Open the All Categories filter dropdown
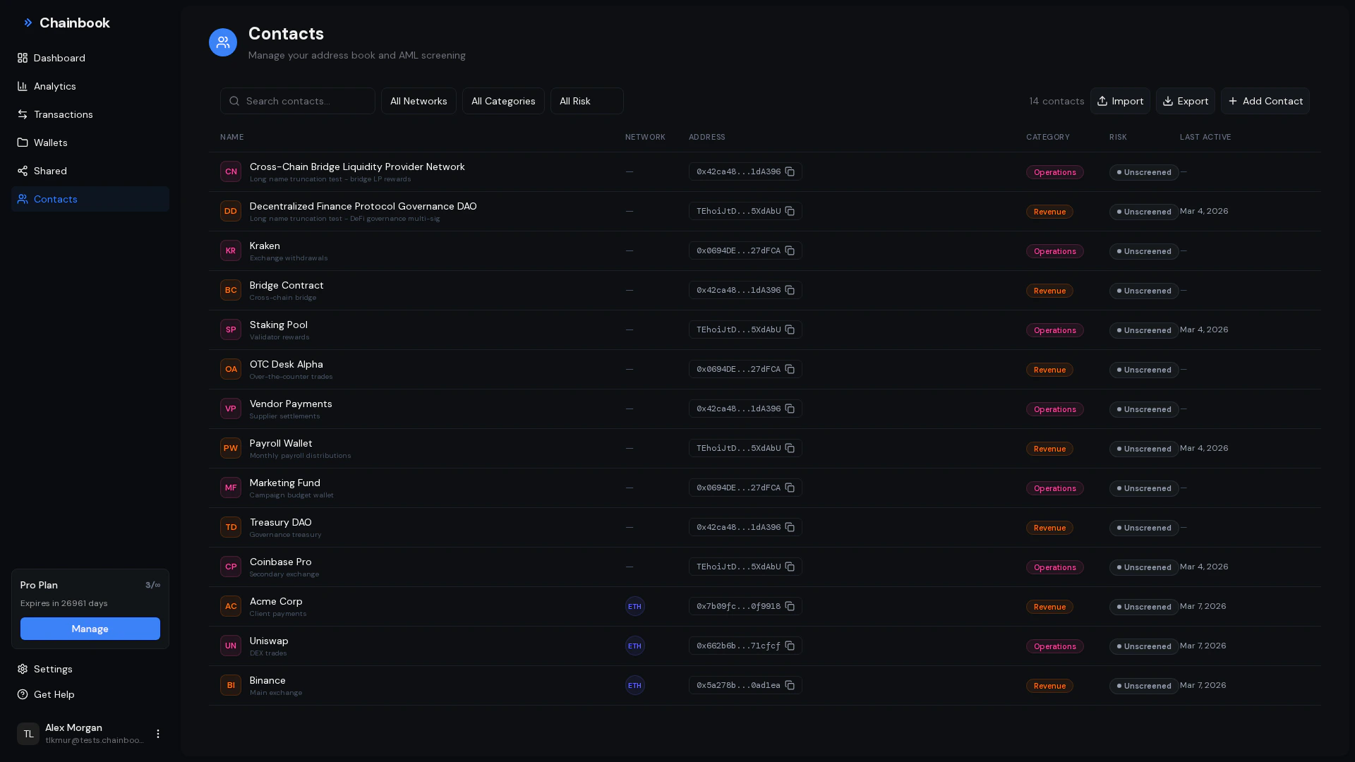Viewport: 1355px width, 762px height. coord(503,101)
